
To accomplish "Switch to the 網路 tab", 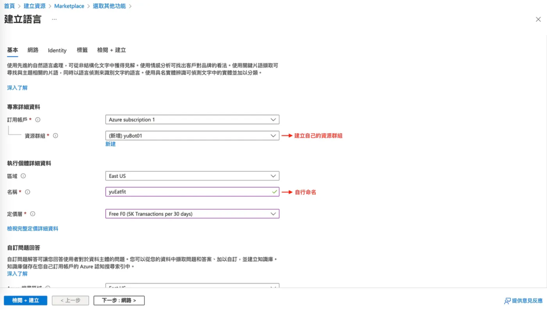I will [33, 50].
